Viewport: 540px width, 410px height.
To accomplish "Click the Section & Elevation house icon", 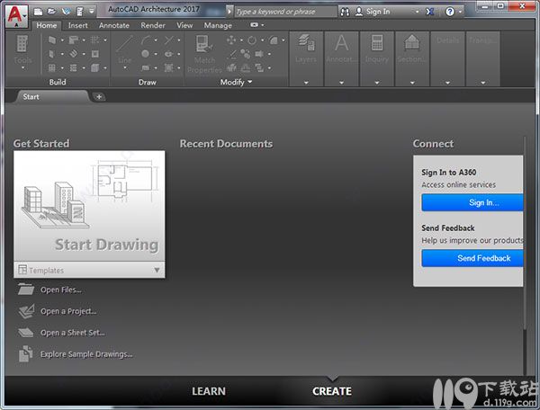I will (x=412, y=42).
